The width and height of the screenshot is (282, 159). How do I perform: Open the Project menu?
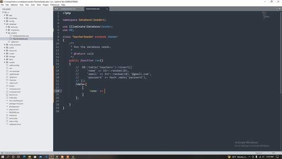tap(45, 5)
